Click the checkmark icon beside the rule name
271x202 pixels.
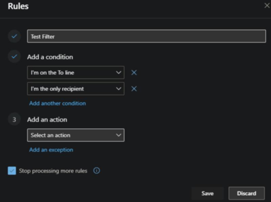tap(14, 36)
